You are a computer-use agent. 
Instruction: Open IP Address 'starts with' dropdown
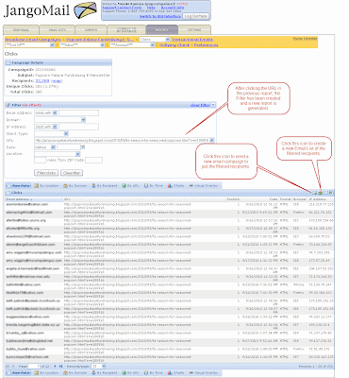(x=55, y=127)
